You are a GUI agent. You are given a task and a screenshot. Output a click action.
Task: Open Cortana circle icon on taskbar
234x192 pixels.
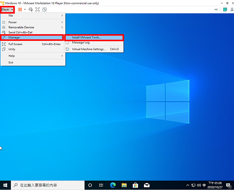click(90, 185)
